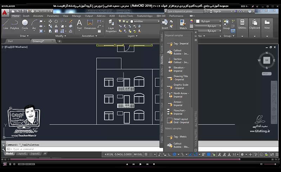Expand the Modify panel dropdown
Viewport: 281px width, 172px height.
pyautogui.click(x=60, y=36)
